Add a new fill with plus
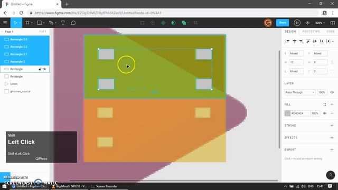Image resolution: width=338 pixels, height=190 pixels. click(332, 104)
